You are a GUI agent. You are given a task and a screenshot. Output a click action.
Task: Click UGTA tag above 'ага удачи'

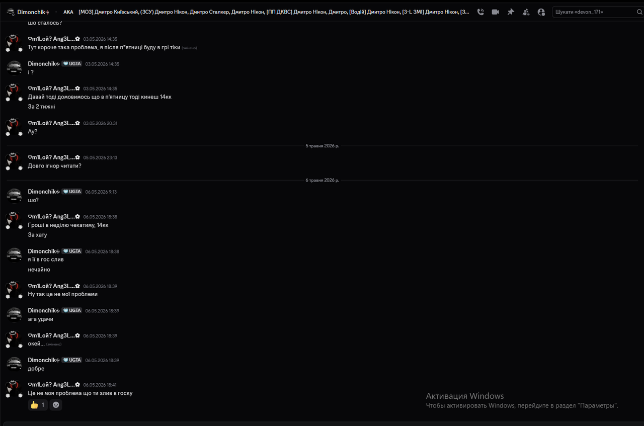click(72, 310)
